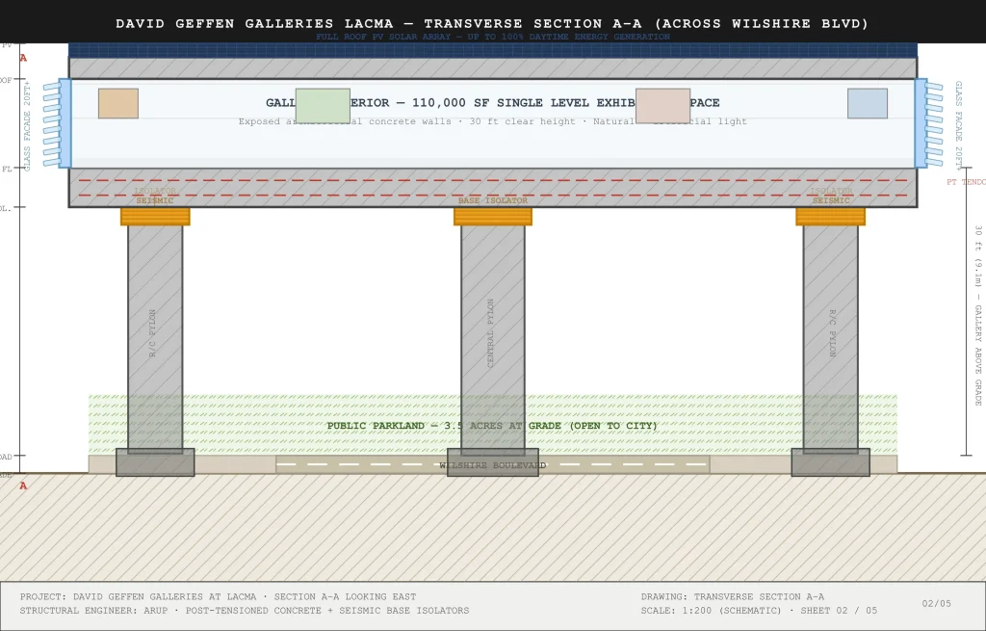Select the pink artwork panel in the gallery
986x631 pixels.
[662, 106]
